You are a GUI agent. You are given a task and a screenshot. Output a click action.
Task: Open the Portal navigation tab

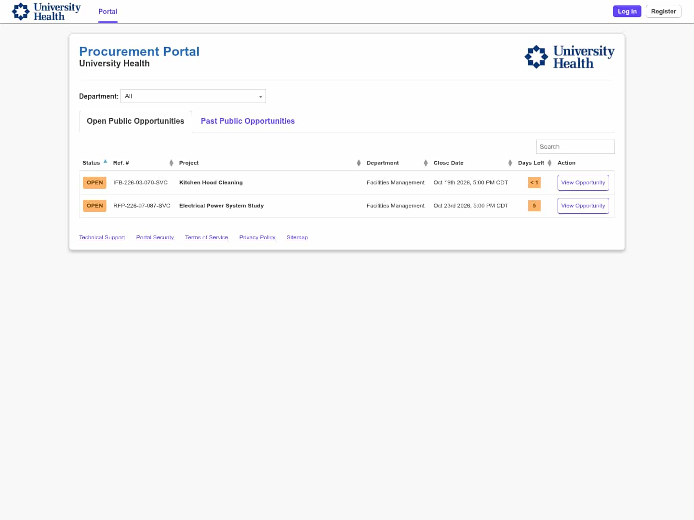(108, 12)
